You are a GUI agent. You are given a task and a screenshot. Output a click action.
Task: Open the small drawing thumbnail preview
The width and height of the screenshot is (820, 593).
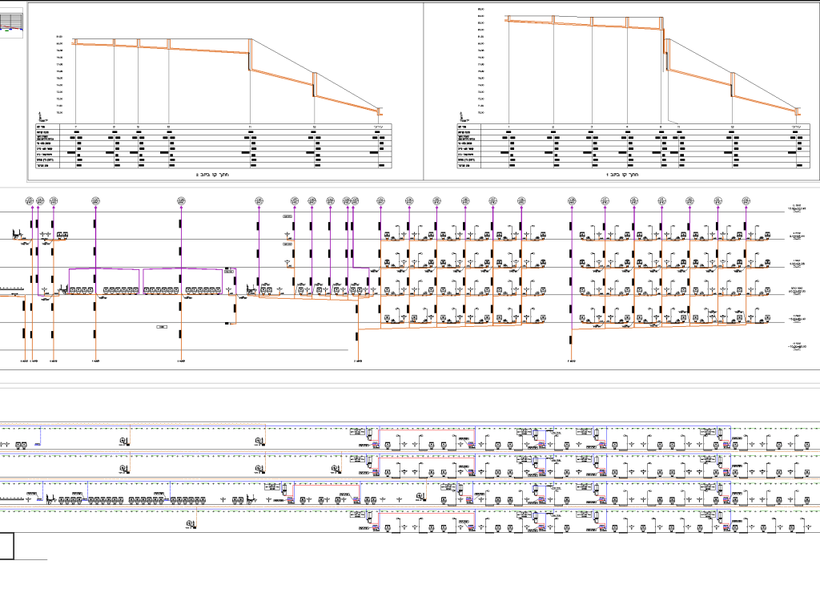click(11, 22)
